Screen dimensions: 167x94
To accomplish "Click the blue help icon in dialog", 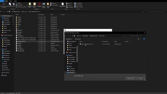I will click(x=144, y=39).
